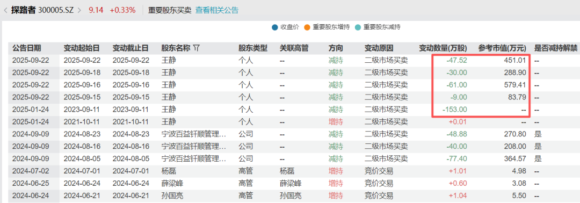Viewport: 580px width, 203px height.
Task: Open the 查看相关公告 link
Action: (217, 10)
